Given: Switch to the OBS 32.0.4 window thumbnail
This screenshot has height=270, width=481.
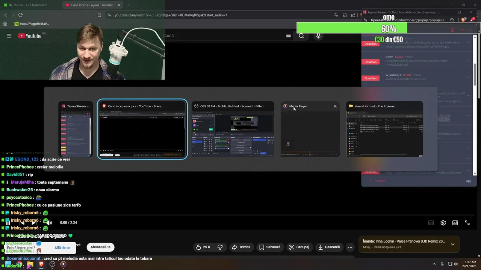Looking at the screenshot, I should 233,129.
